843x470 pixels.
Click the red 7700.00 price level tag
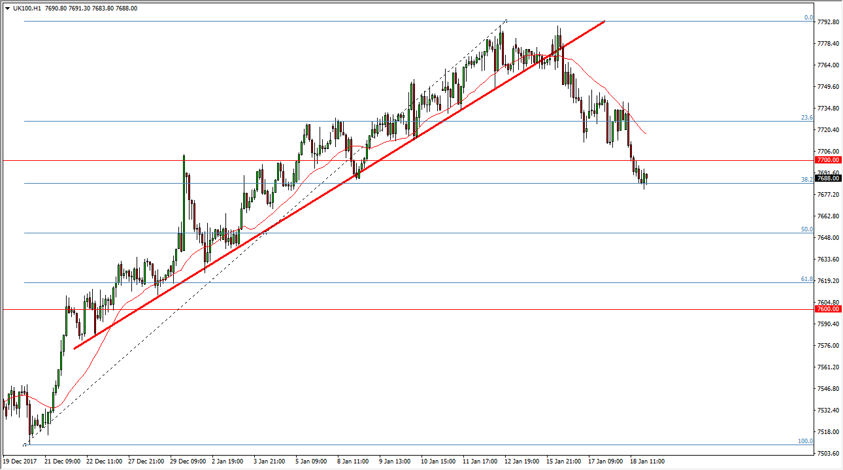(827, 159)
